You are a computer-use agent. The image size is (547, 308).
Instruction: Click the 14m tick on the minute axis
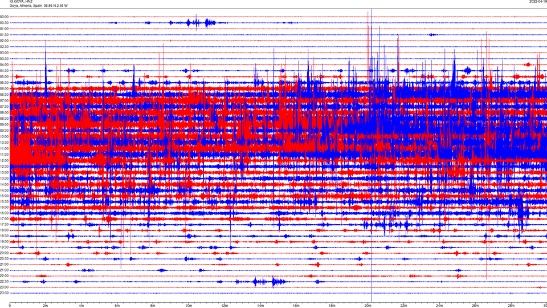[260, 306]
